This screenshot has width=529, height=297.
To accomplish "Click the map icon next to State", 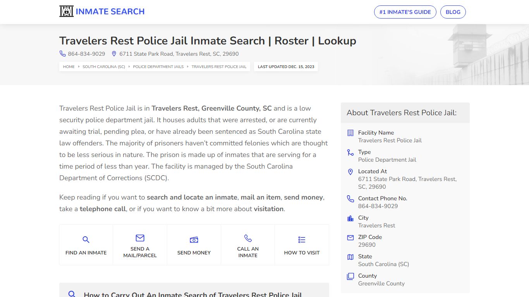I will pyautogui.click(x=350, y=257).
